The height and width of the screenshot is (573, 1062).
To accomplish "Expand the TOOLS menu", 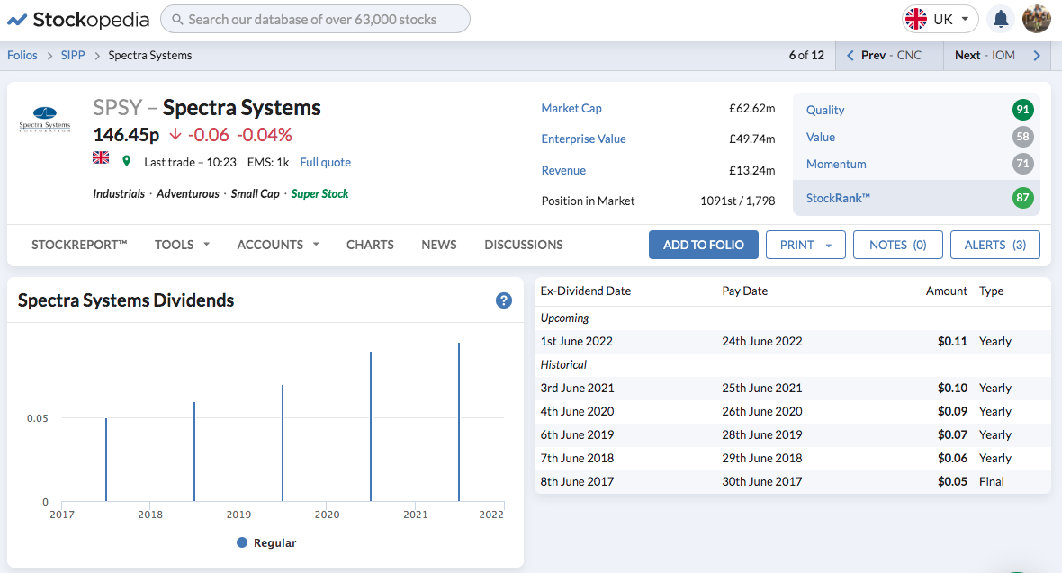I will (x=182, y=245).
